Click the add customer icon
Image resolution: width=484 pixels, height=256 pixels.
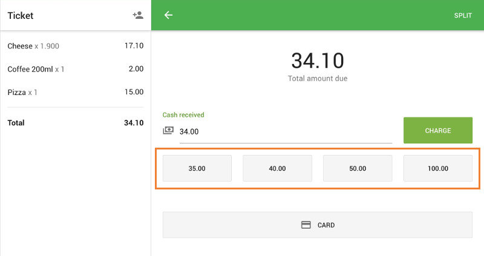(138, 15)
